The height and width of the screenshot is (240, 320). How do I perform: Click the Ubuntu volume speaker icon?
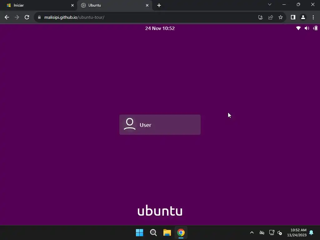click(307, 28)
